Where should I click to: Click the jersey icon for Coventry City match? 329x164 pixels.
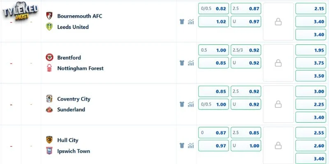click(x=182, y=104)
